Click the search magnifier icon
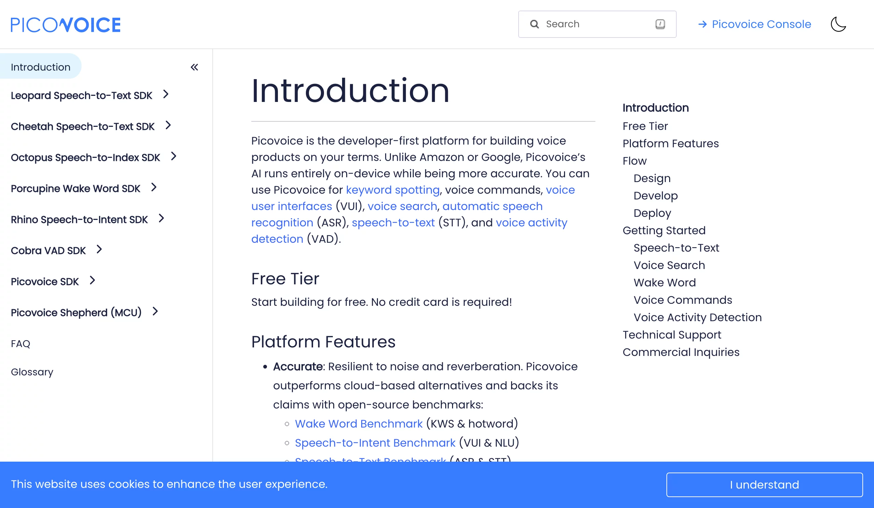 point(534,24)
